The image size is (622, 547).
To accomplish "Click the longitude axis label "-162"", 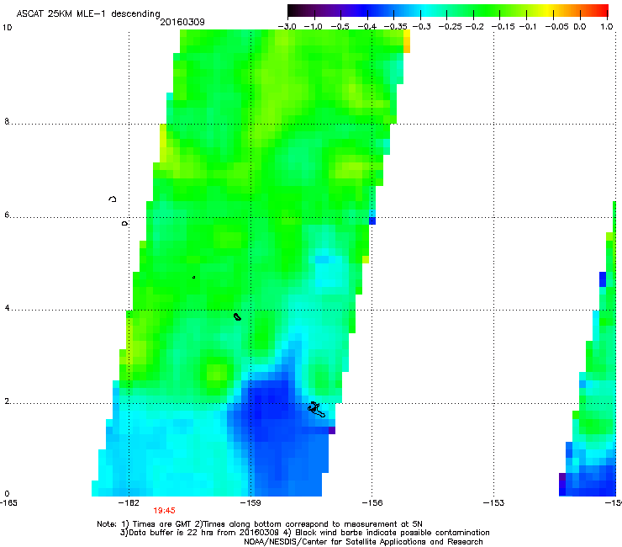I will coord(129,503).
